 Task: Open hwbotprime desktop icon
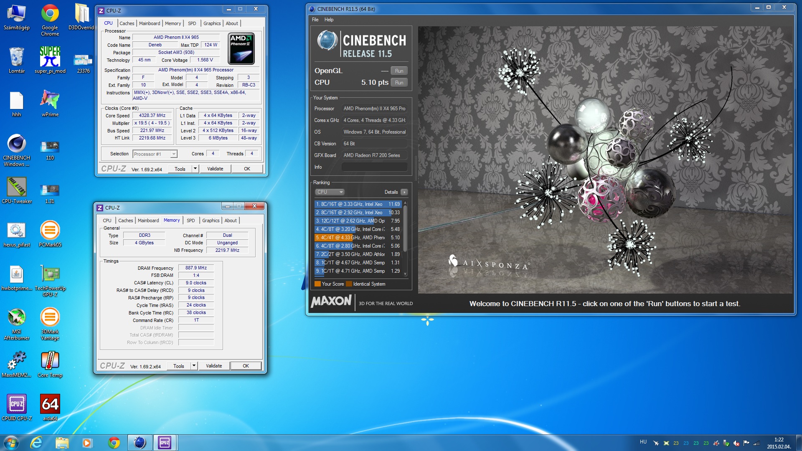coord(17,277)
